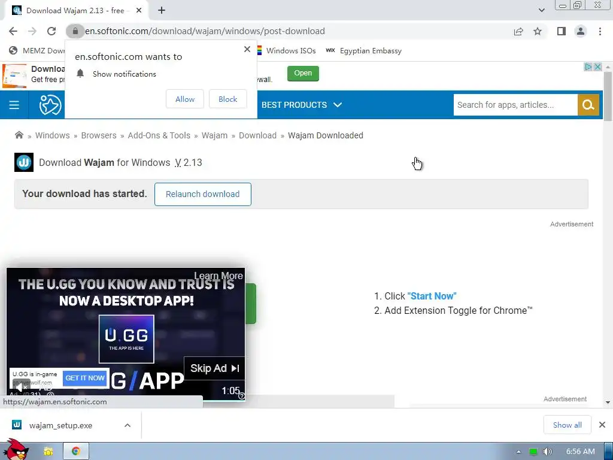Focus the Search for apps field
The image size is (613, 460).
515,105
